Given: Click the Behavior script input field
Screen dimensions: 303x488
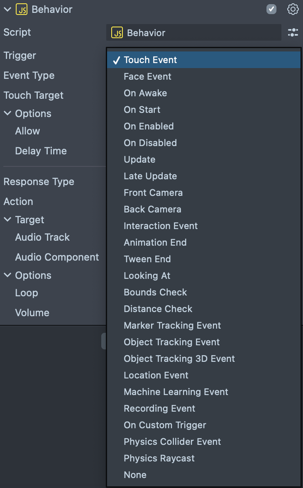Looking at the screenshot, I should coord(193,33).
